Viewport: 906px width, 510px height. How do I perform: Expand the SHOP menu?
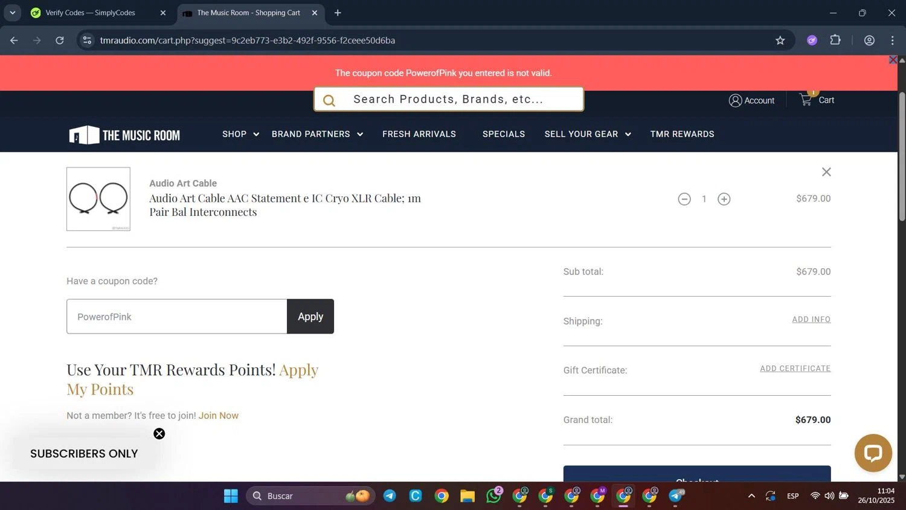[x=240, y=134]
